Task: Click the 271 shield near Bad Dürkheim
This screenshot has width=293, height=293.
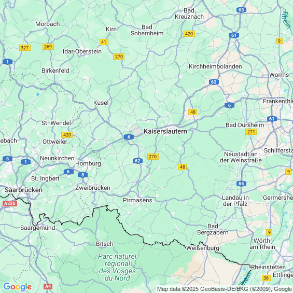Action: click(x=251, y=132)
